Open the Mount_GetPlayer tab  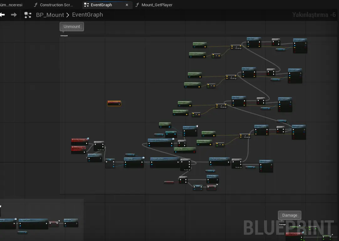157,5
